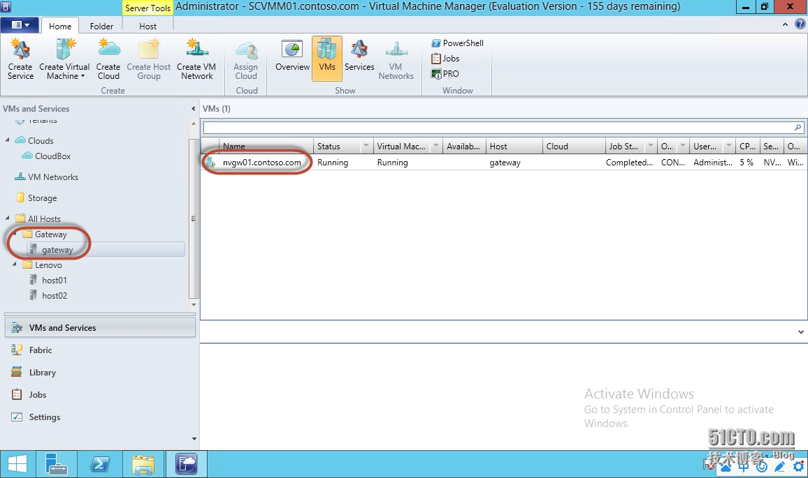Select the Gateway host group folder
This screenshot has width=808, height=478.
51,234
